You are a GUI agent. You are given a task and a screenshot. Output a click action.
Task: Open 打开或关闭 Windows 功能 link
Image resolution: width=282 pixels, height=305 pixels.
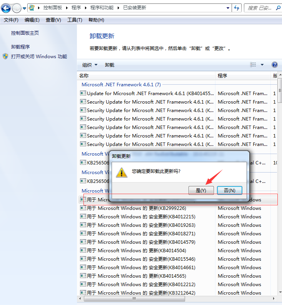pos(39,57)
